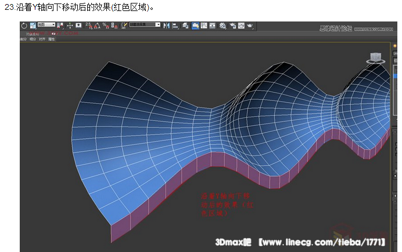The image size is (402, 252).
Task: Open Edit Named Selection Sets icon
Action: tap(124, 26)
